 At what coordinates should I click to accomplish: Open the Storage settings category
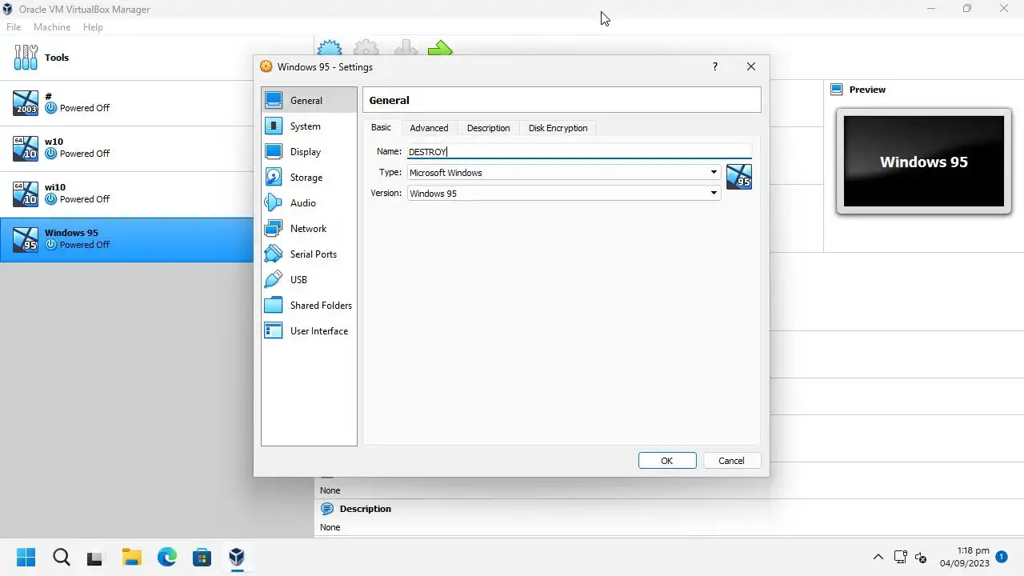coord(309,177)
